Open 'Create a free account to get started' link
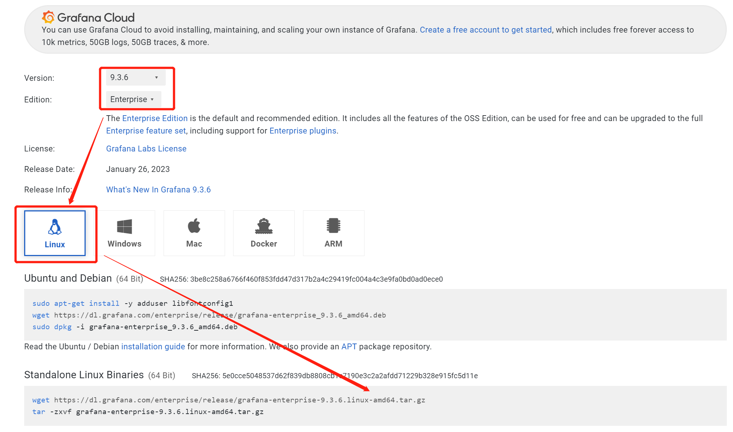The width and height of the screenshot is (733, 432). (486, 30)
